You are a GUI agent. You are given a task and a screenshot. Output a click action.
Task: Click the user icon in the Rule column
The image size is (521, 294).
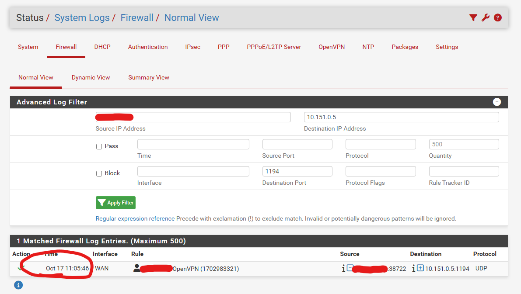tap(137, 268)
